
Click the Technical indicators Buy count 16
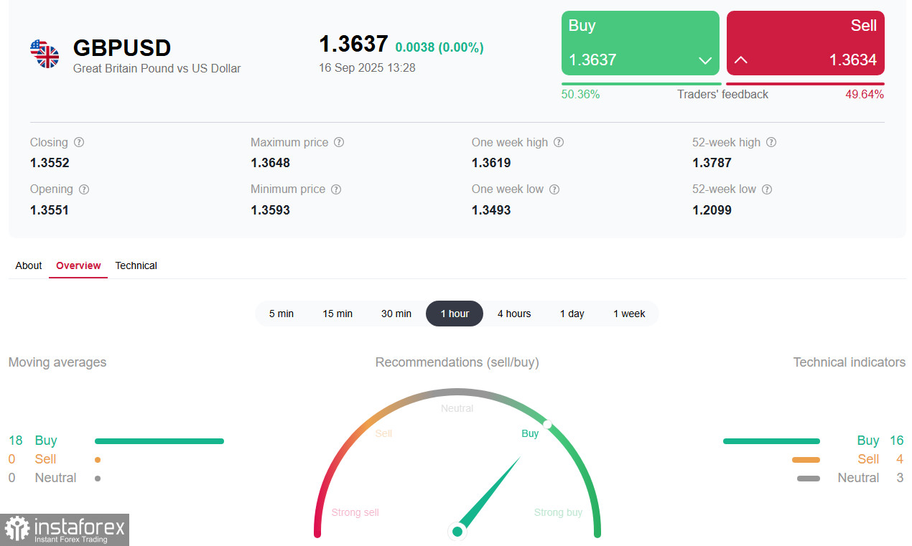(x=896, y=441)
